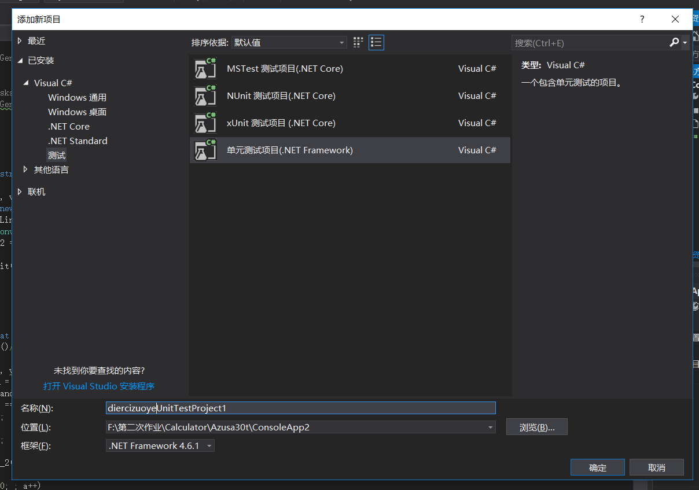This screenshot has width=699, height=490.
Task: Select 测试 category in tree
Action: coord(57,155)
